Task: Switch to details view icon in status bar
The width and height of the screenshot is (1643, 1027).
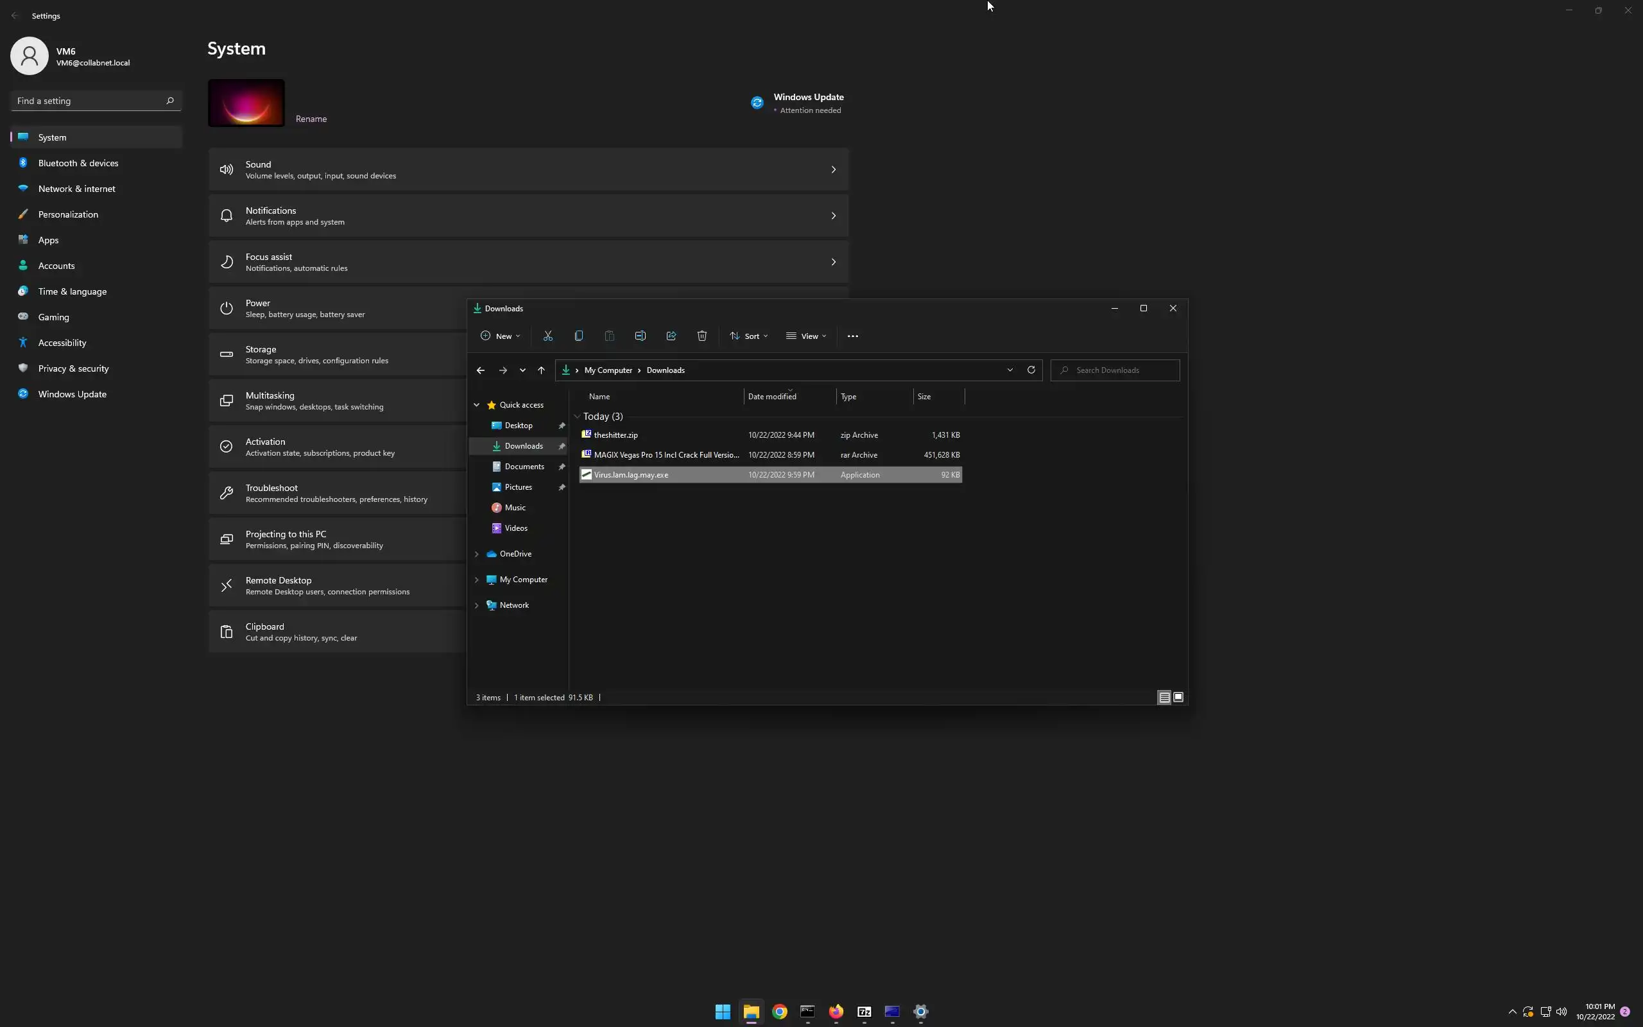Action: 1164,697
